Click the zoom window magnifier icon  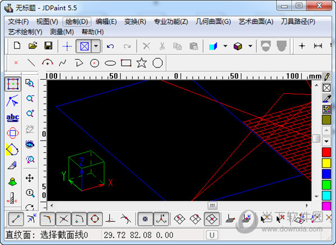pyautogui.click(x=30, y=83)
